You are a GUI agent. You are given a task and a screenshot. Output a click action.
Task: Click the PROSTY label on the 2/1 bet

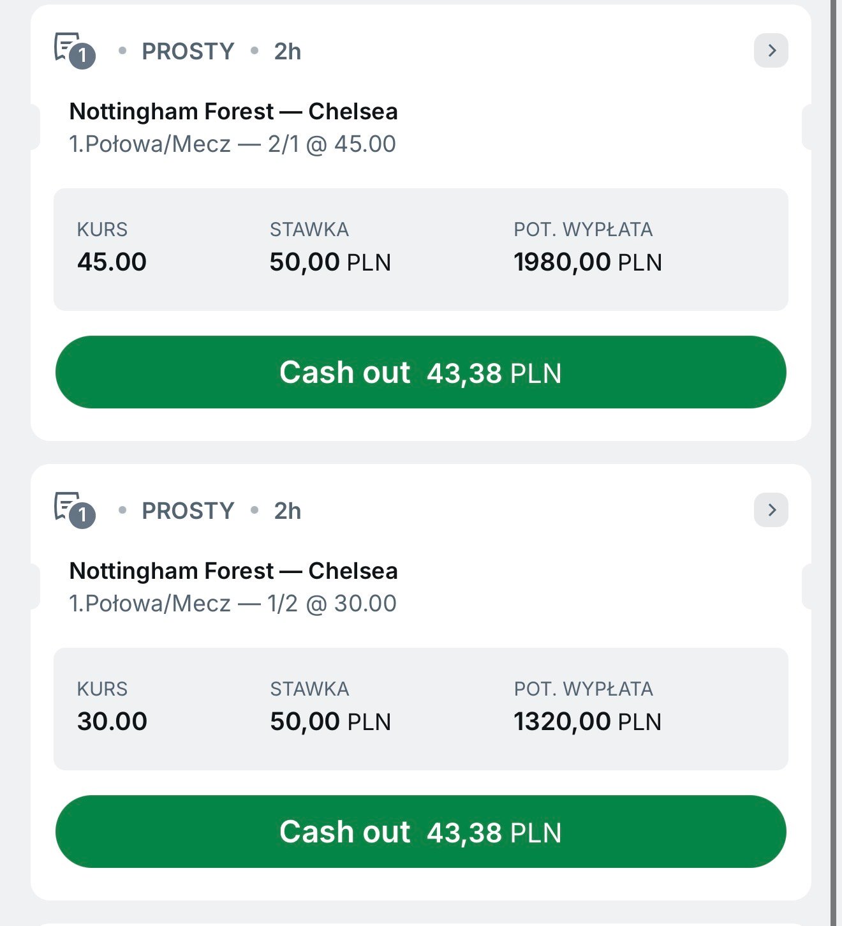tap(188, 52)
